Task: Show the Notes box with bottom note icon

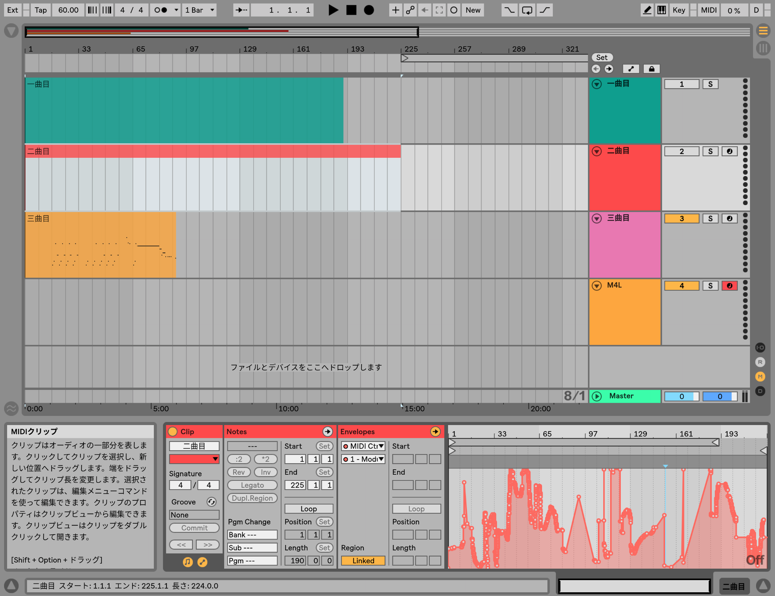Action: point(188,562)
